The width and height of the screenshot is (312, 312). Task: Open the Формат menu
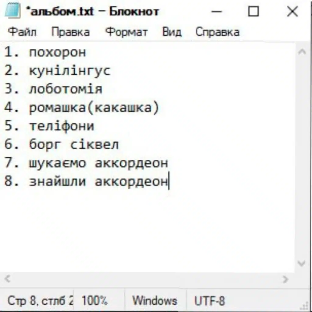[126, 32]
